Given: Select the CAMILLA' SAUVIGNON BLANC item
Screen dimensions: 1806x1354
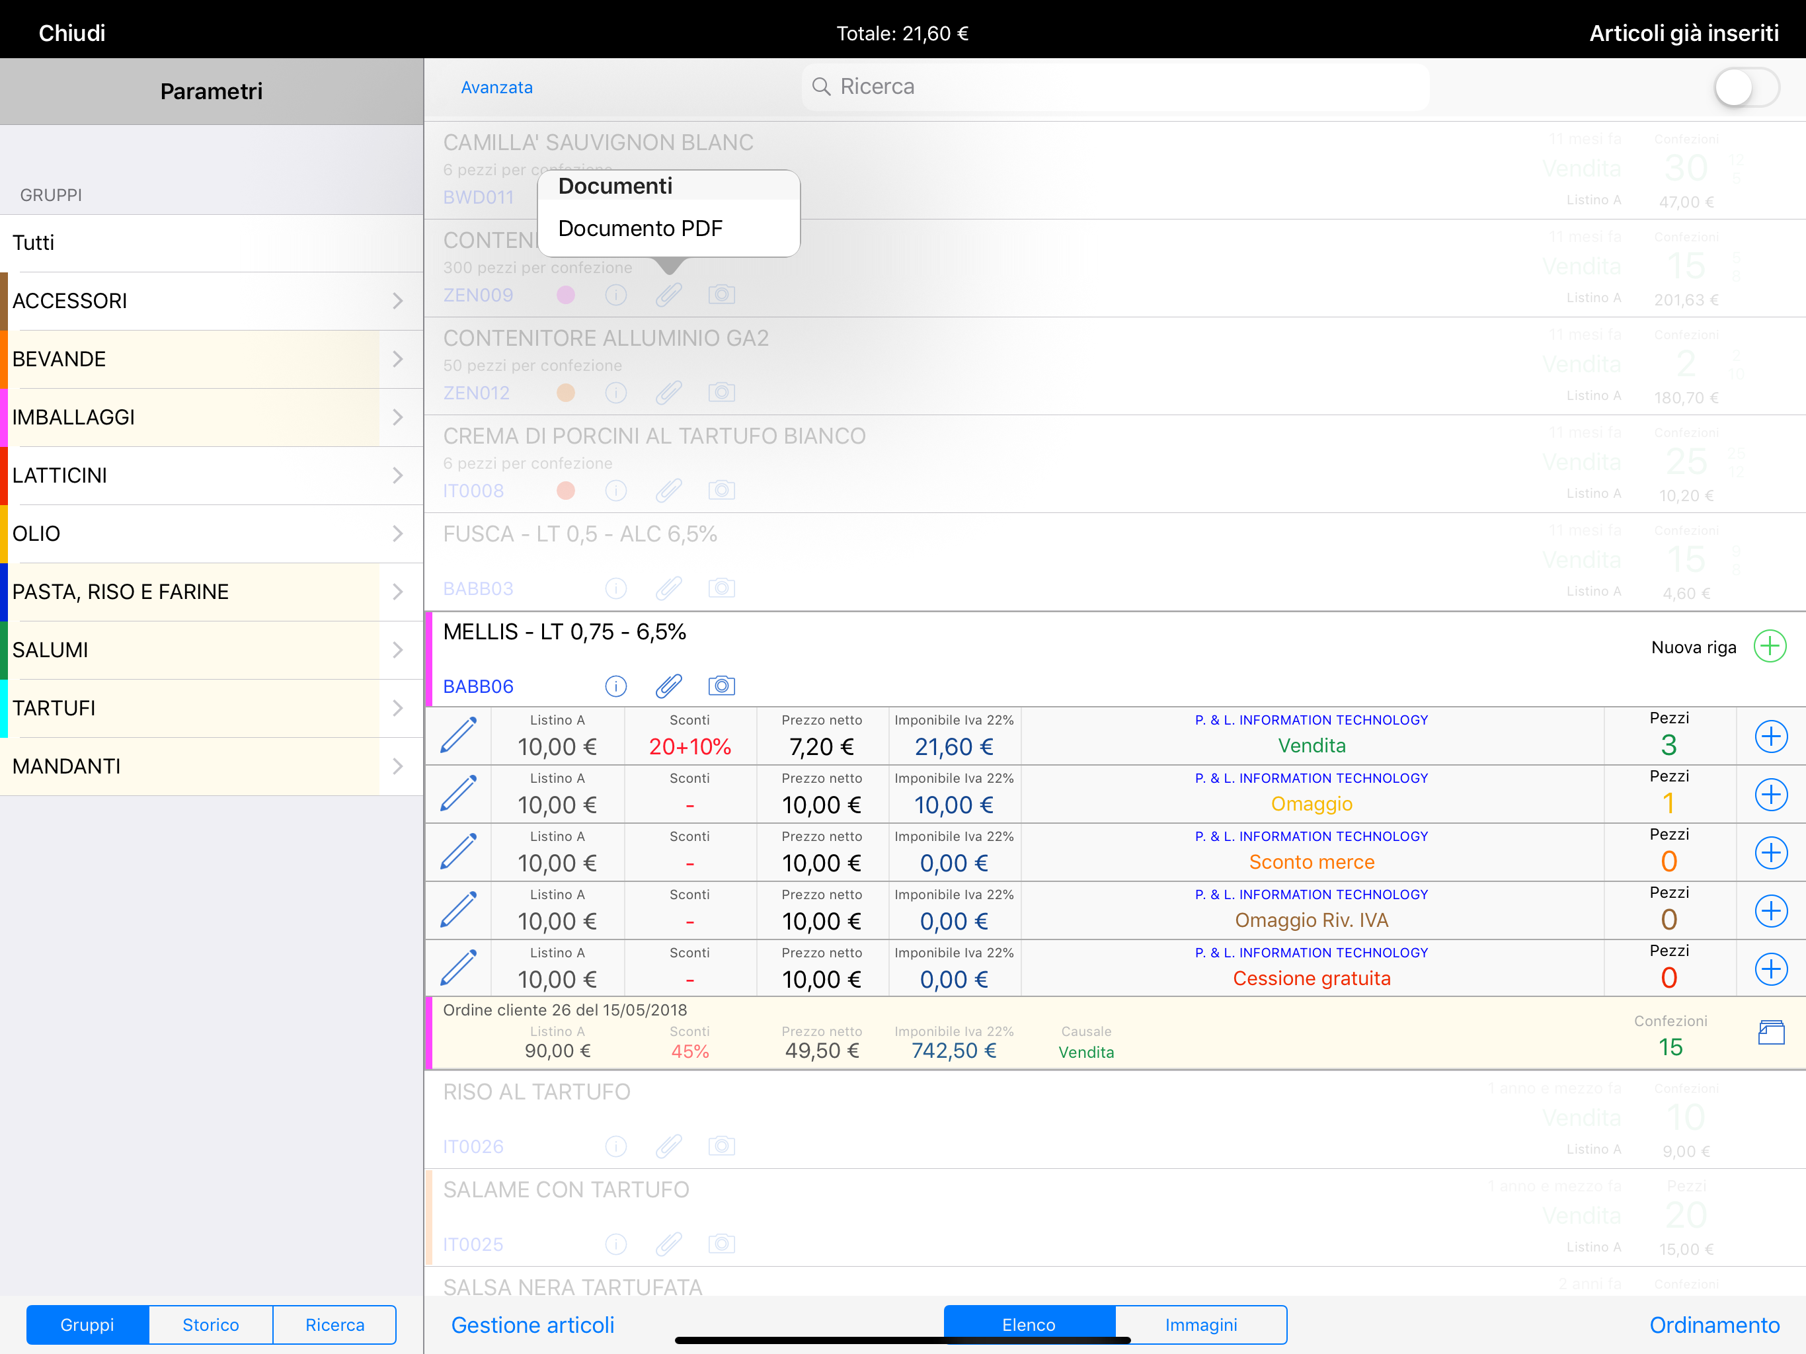Looking at the screenshot, I should coord(1115,170).
